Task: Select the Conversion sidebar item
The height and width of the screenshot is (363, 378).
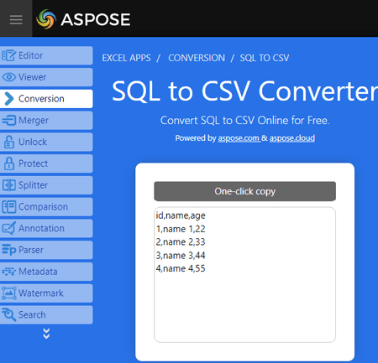Action: pos(46,99)
